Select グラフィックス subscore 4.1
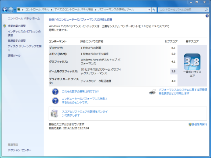The image size is (211, 158). click(173, 61)
